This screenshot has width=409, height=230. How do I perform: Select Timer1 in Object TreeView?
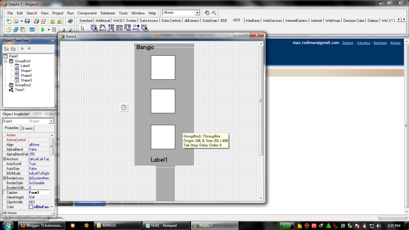[20, 90]
